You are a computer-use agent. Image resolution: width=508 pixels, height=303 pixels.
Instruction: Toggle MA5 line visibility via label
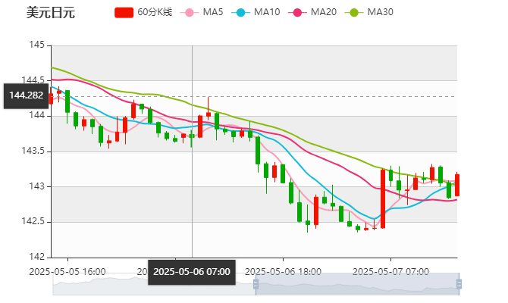212,13
